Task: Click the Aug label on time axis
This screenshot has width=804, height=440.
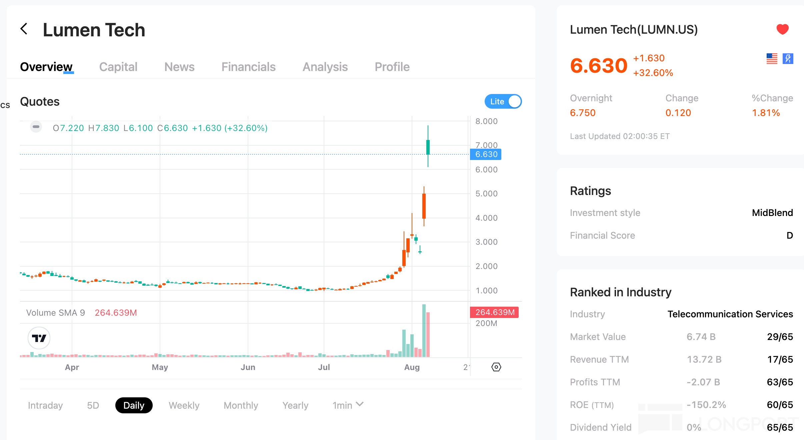Action: coord(412,367)
